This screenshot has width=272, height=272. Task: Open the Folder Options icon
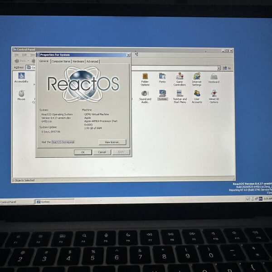(x=145, y=79)
